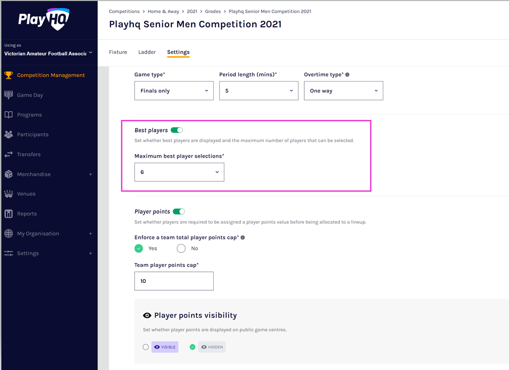Open the Period length dropdown
This screenshot has width=509, height=370.
point(258,91)
